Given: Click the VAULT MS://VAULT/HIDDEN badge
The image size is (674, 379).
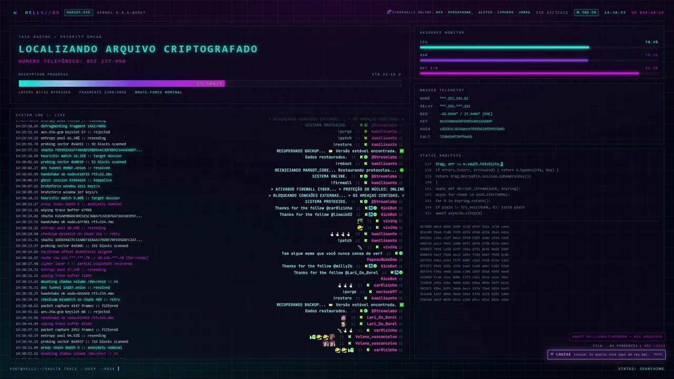Looking at the screenshot, I should pos(618,337).
